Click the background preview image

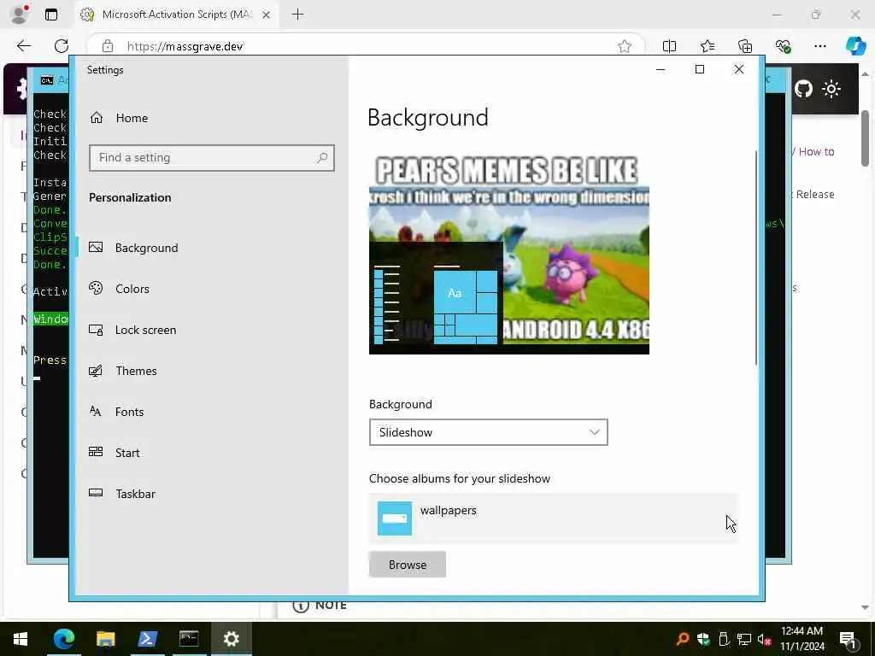tap(509, 255)
